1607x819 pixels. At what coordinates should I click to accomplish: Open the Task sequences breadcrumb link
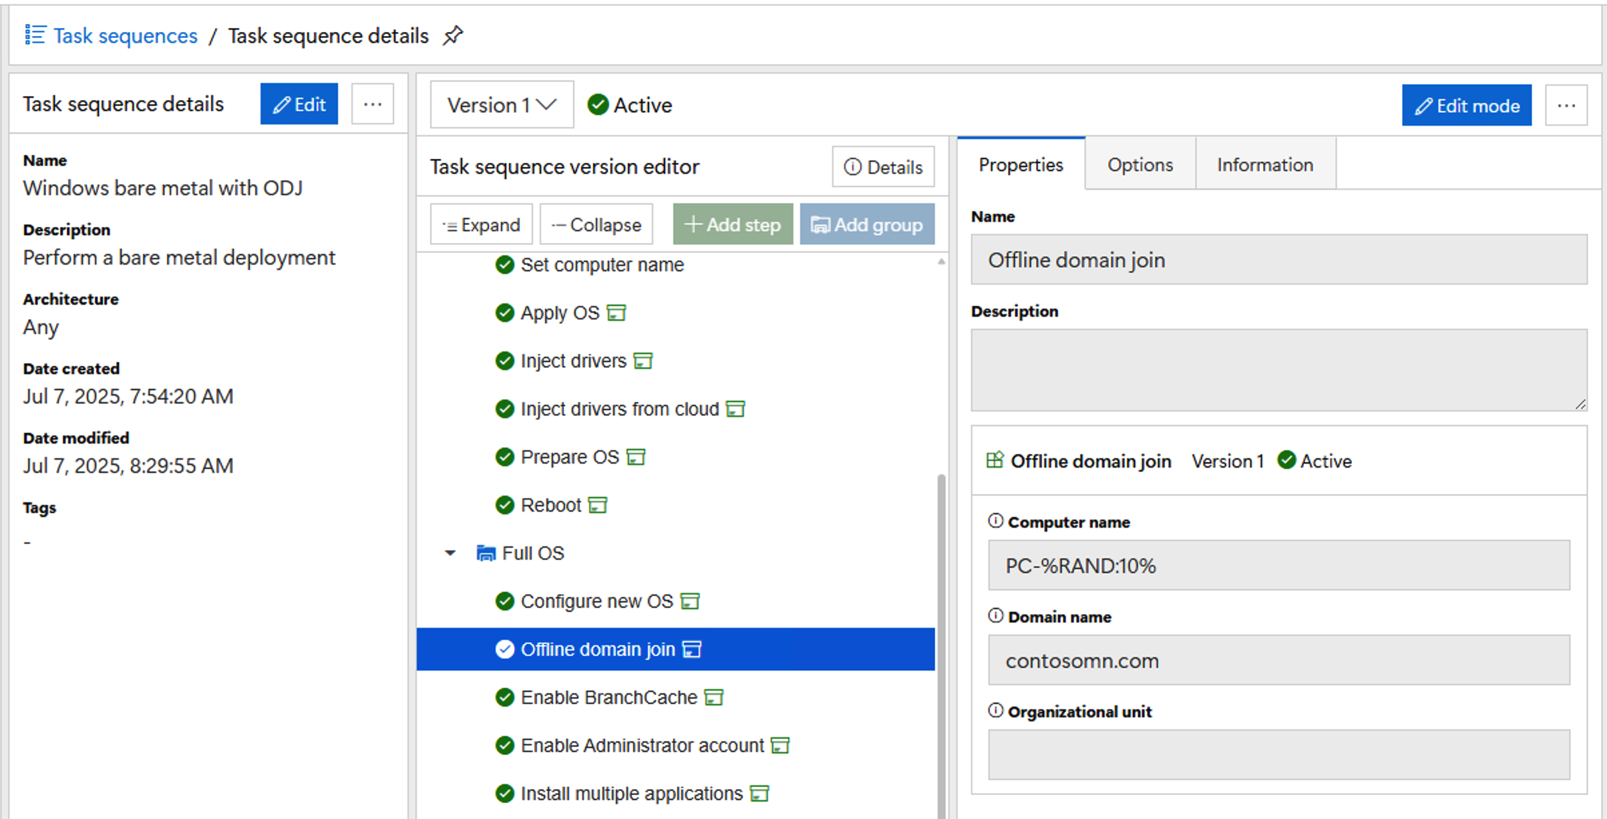(125, 35)
